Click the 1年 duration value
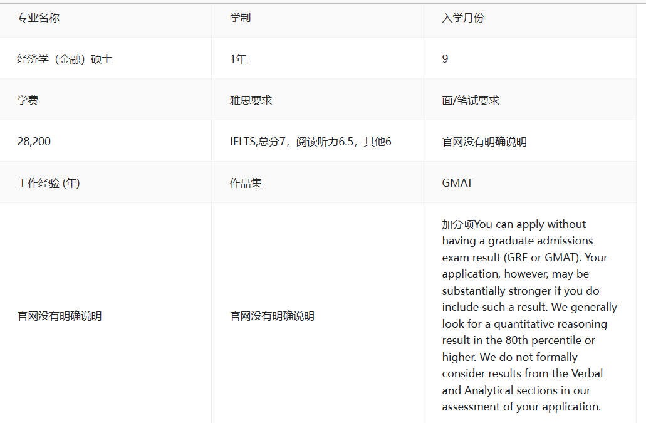Image resolution: width=646 pixels, height=423 pixels. [238, 59]
